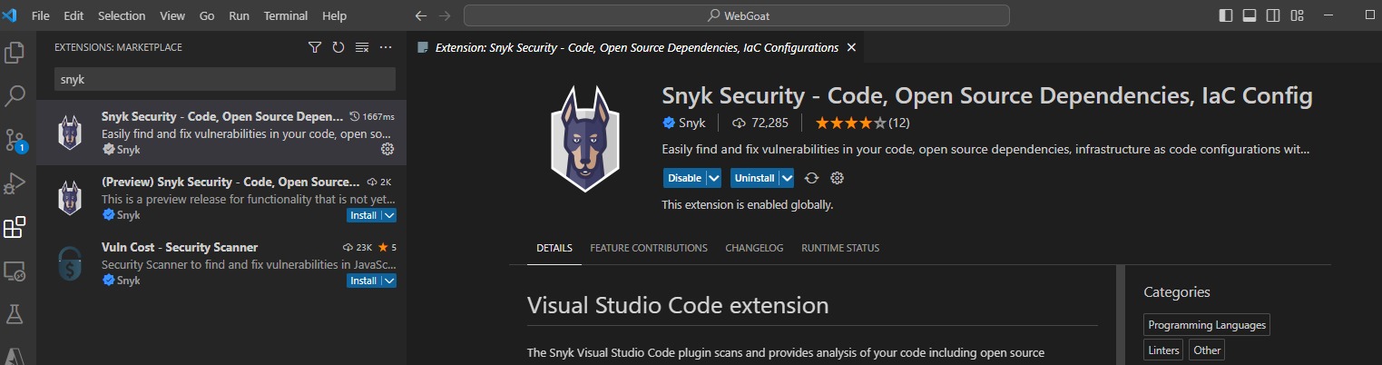1382x365 pixels.
Task: Install the Preview Snyk Security extension
Action: 364,215
